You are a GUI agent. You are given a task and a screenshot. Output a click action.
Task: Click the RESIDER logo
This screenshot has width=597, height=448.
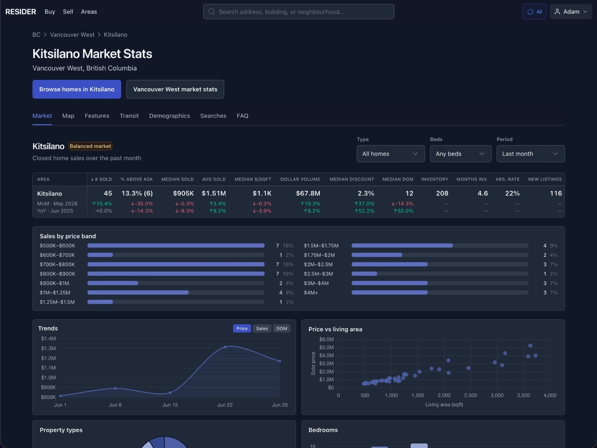(x=21, y=12)
